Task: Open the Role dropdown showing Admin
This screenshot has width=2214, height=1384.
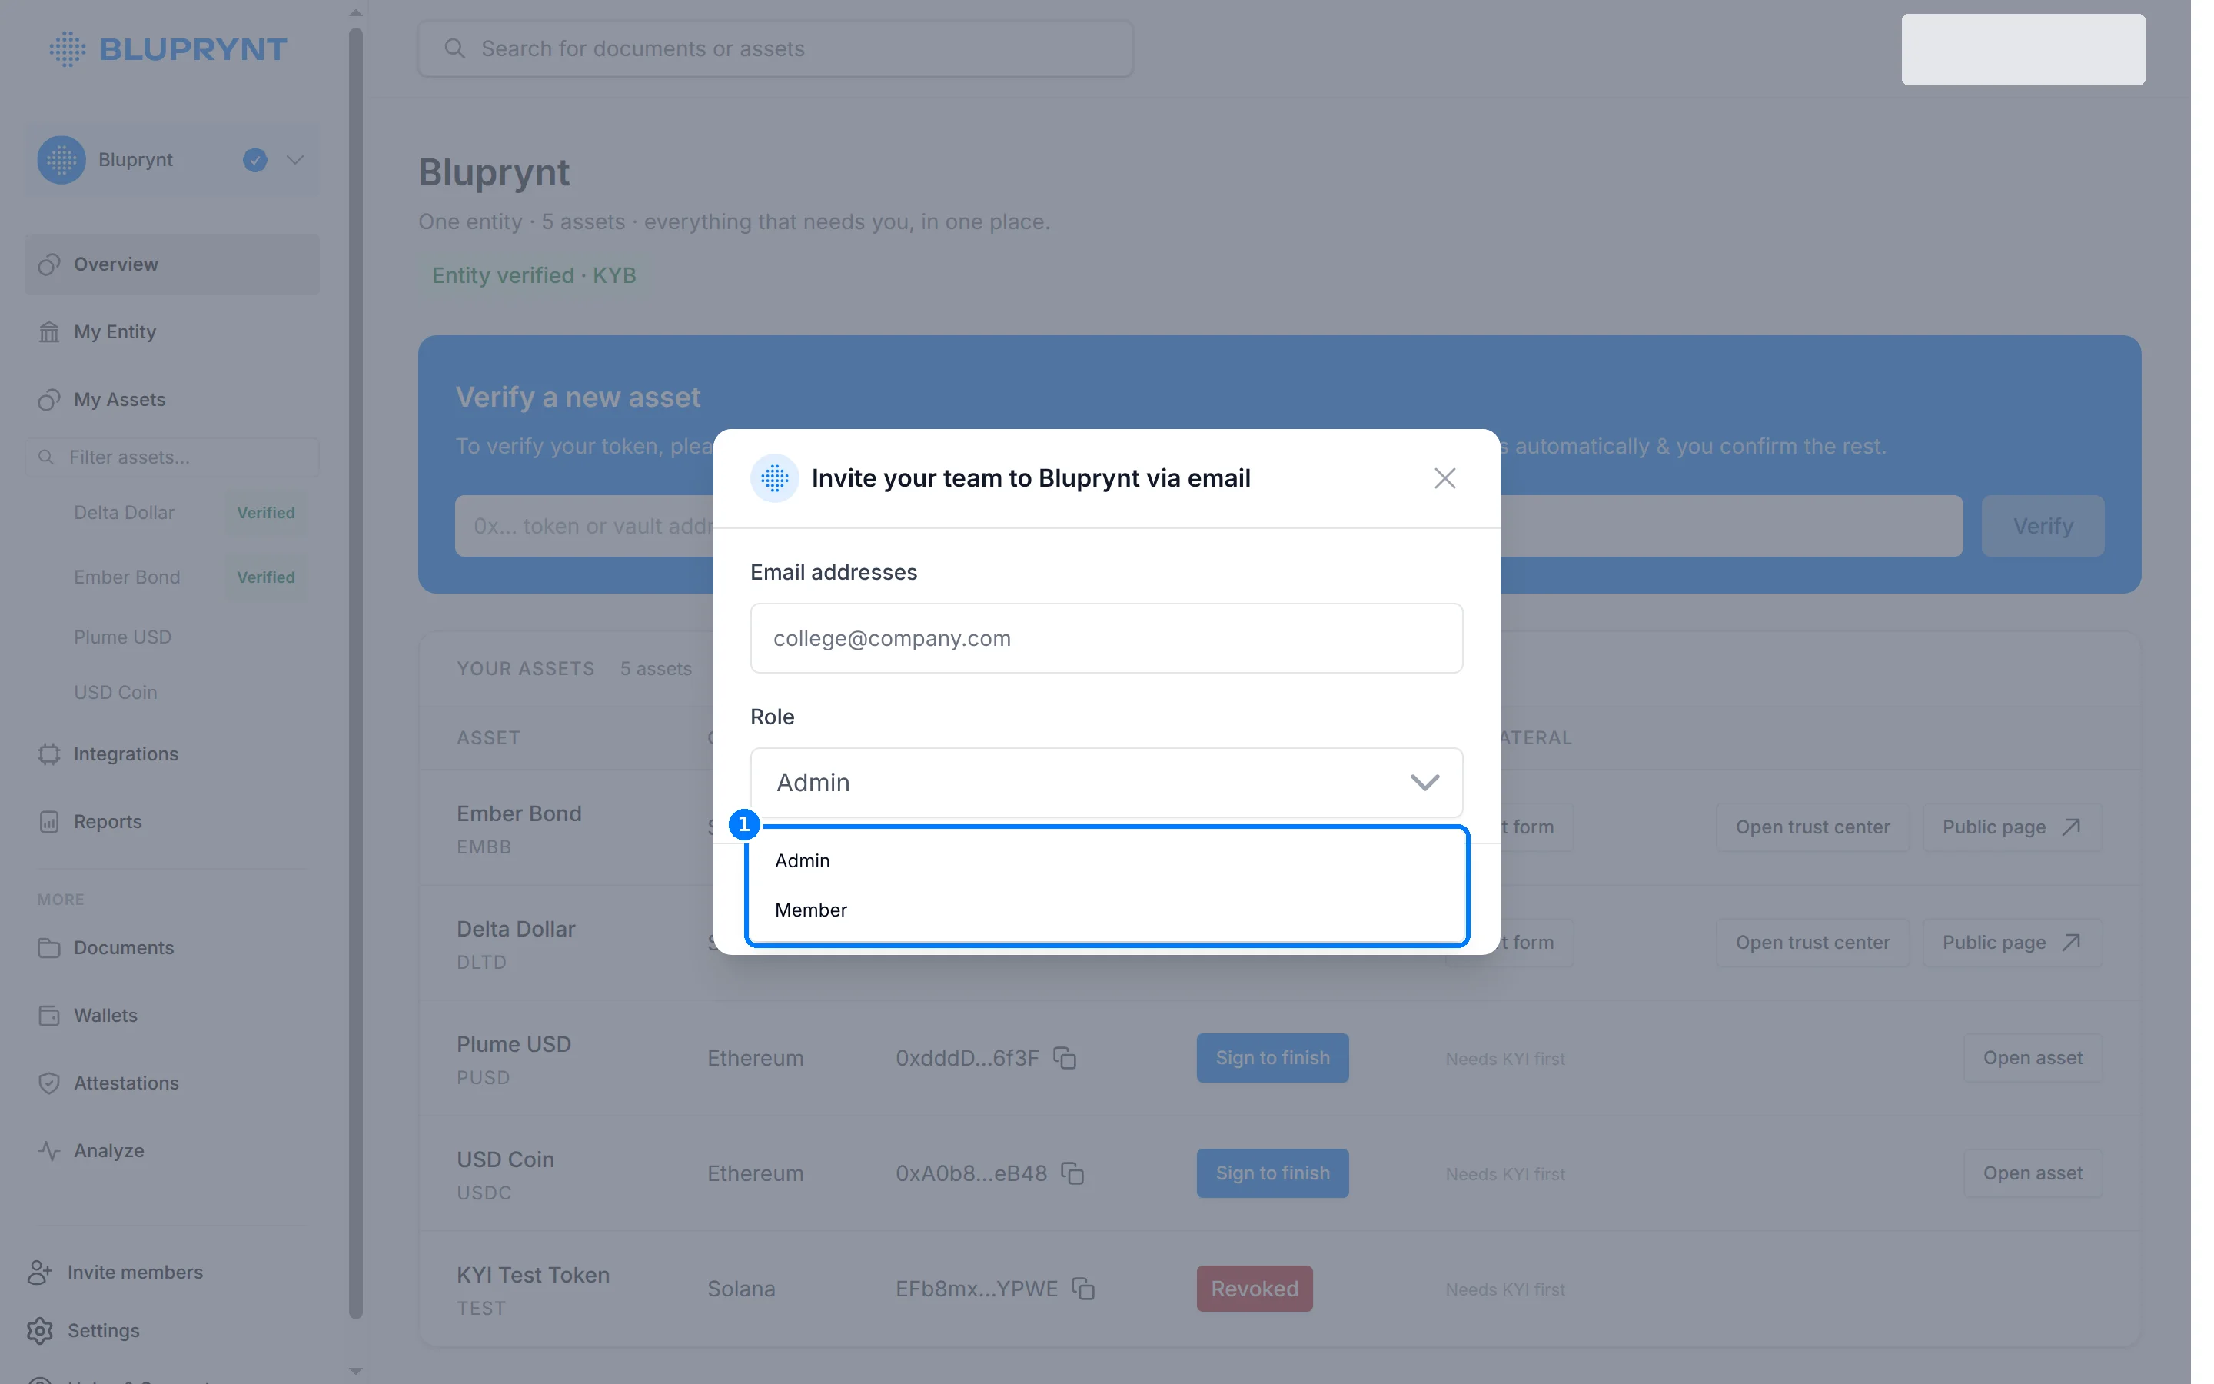Action: click(x=1106, y=783)
